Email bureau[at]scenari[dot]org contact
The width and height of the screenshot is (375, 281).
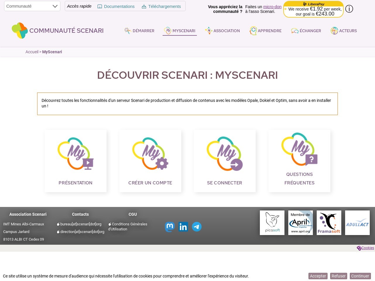coord(79,224)
